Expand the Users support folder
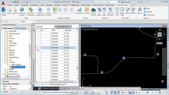The height and width of the screenshot is (95, 169). pyautogui.click(x=7, y=65)
